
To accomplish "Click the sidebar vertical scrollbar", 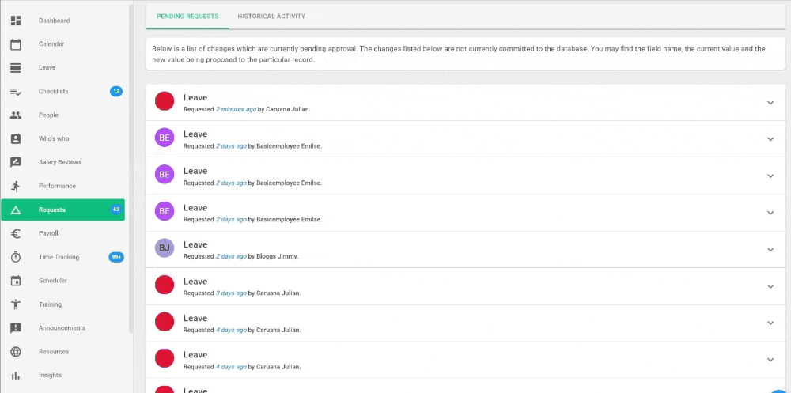I will pos(131,169).
